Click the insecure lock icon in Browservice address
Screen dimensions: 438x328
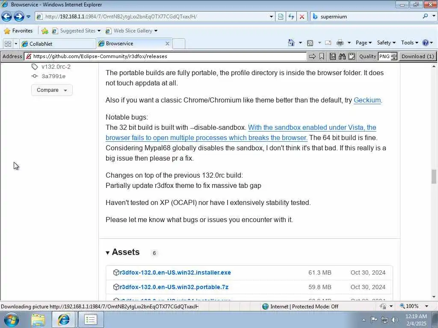point(29,56)
